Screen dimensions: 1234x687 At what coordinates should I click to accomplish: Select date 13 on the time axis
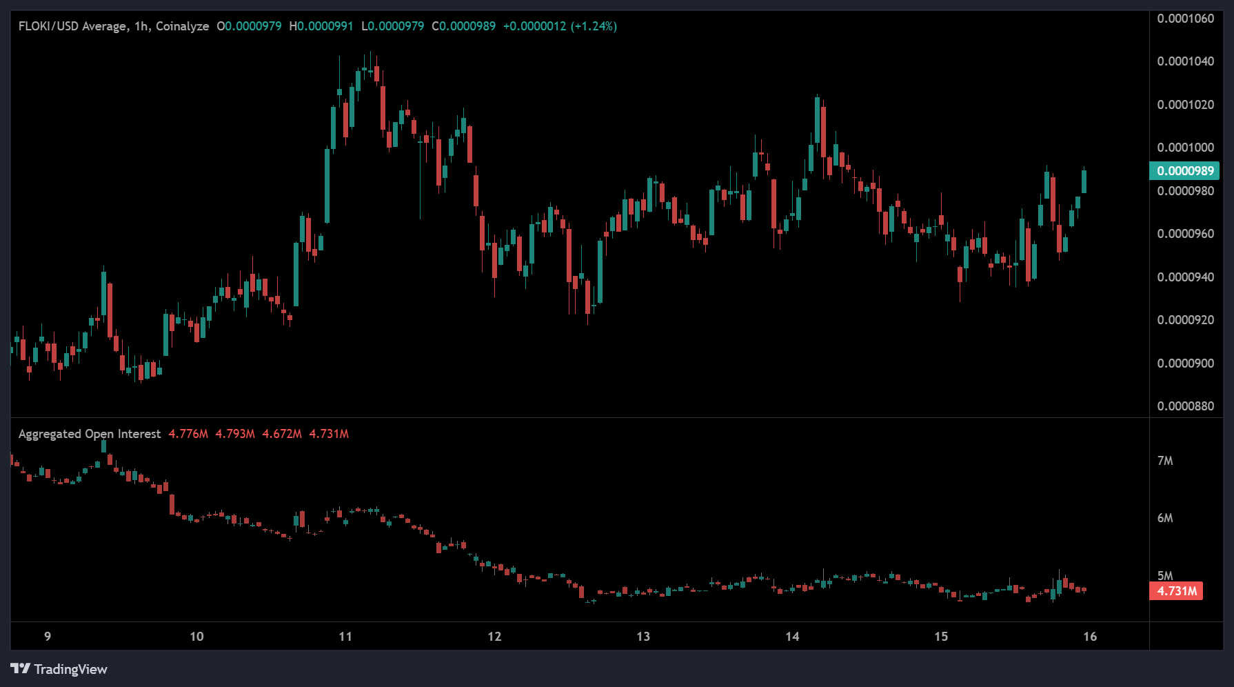[643, 636]
